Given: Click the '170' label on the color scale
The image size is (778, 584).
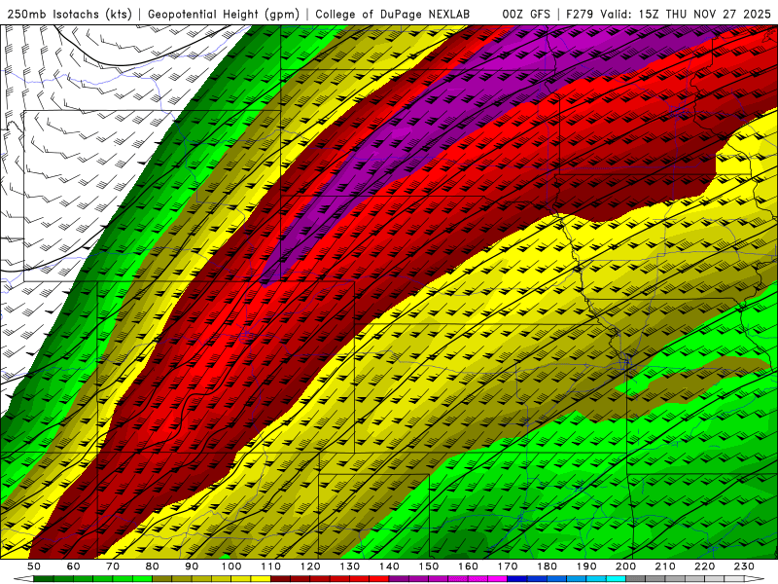Looking at the screenshot, I should tap(508, 566).
